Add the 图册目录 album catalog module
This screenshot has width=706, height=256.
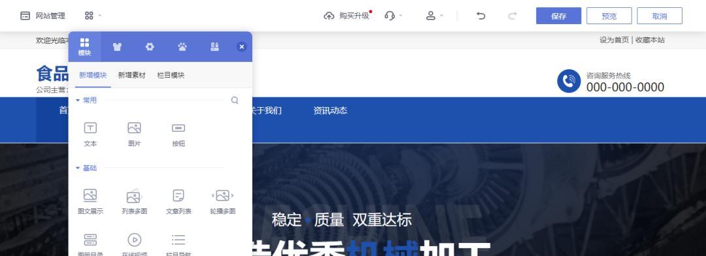pyautogui.click(x=90, y=245)
